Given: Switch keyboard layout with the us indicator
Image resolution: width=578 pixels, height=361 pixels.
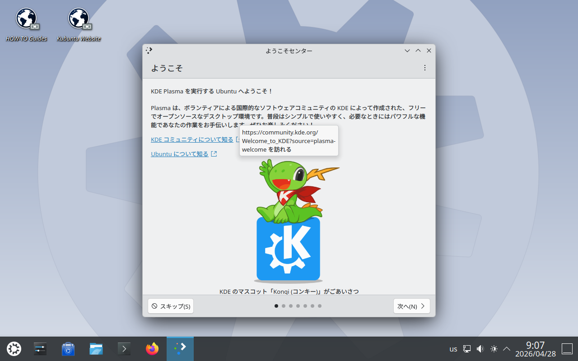Looking at the screenshot, I should click(453, 349).
